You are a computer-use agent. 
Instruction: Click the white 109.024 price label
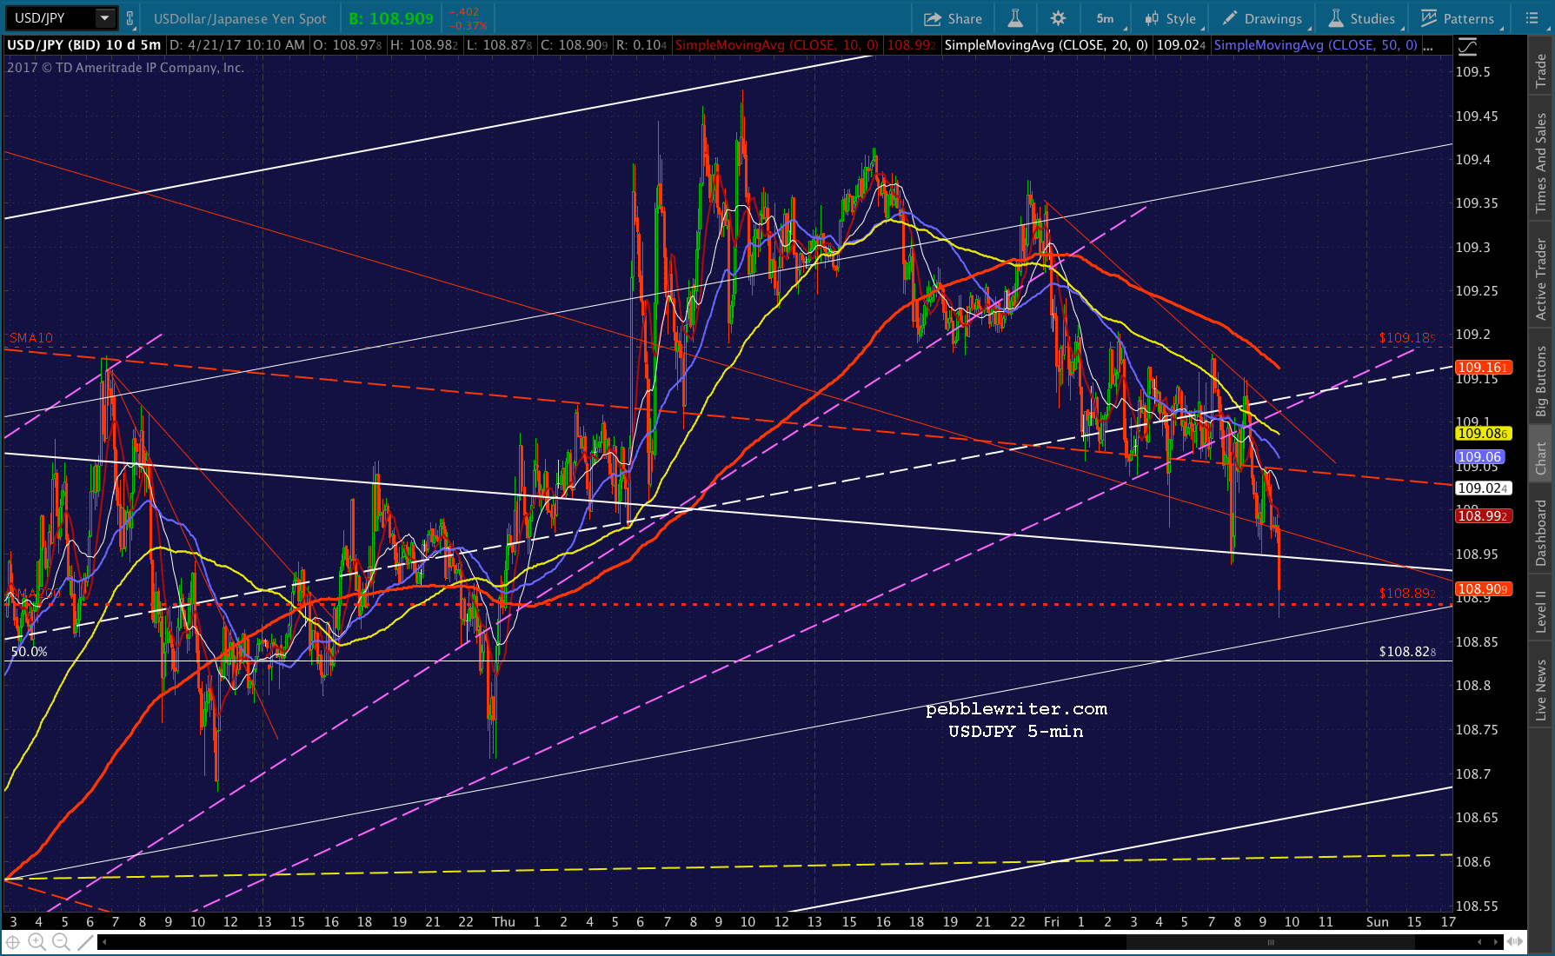pyautogui.click(x=1484, y=488)
